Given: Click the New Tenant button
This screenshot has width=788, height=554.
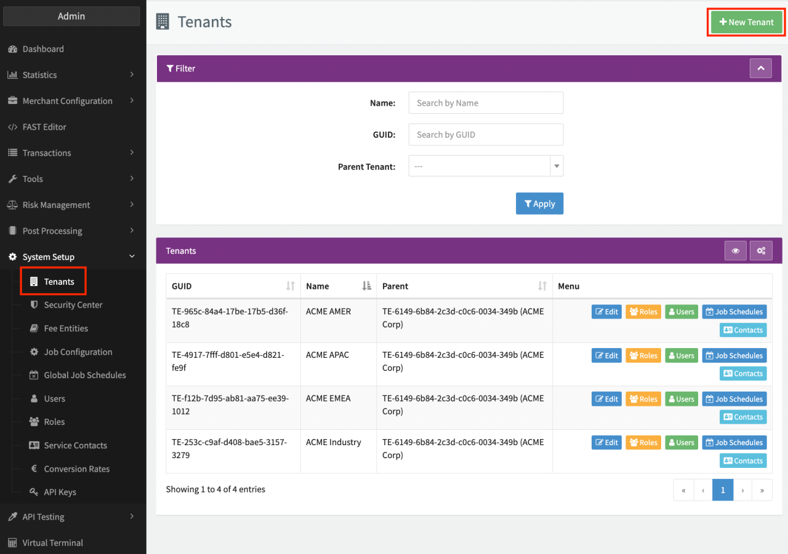Looking at the screenshot, I should (x=746, y=22).
